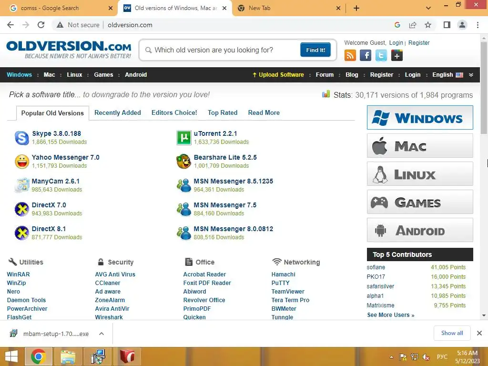Click the stats bar chart icon
This screenshot has height=366, width=488.
(326, 94)
